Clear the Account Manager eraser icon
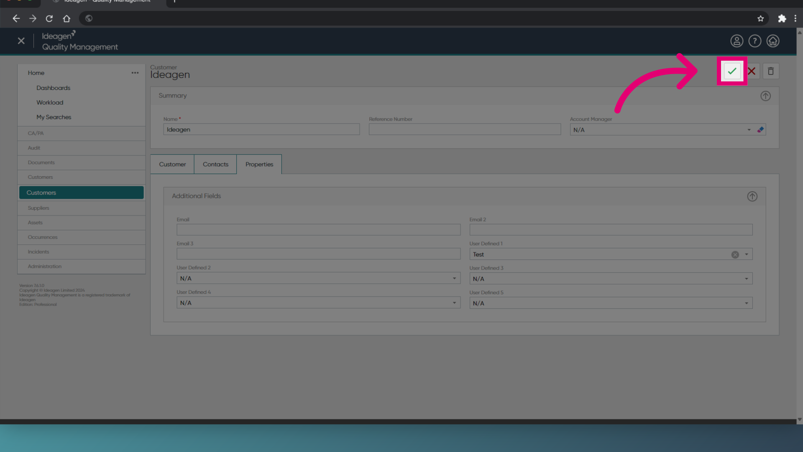 760,130
